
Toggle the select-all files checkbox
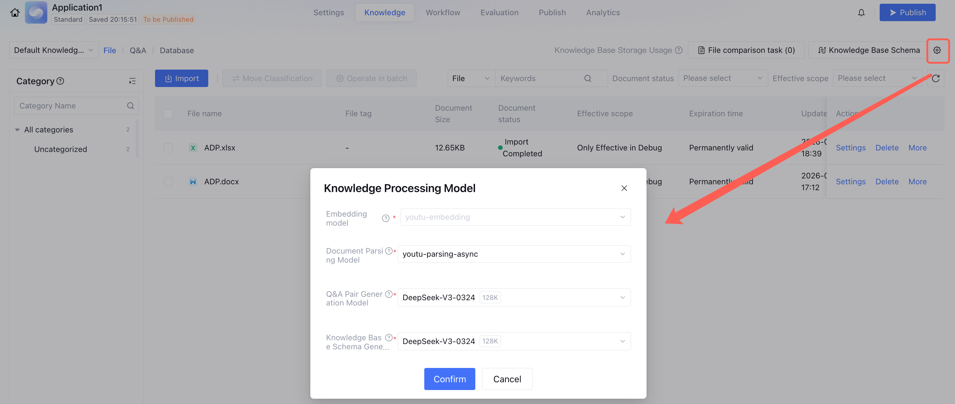click(x=168, y=113)
